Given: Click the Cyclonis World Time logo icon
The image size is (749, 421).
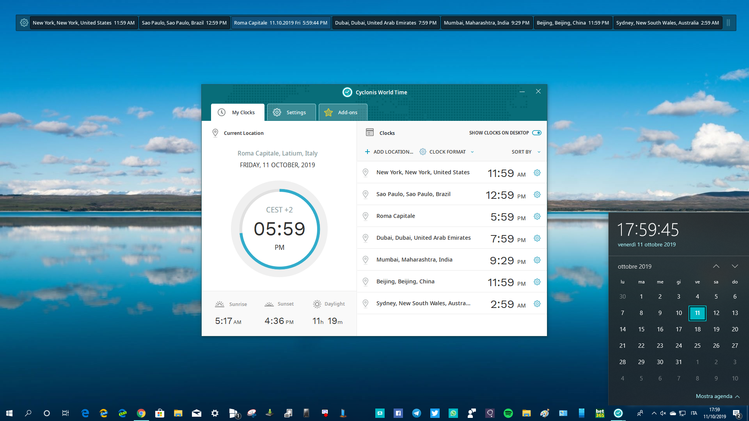Looking at the screenshot, I should [347, 92].
